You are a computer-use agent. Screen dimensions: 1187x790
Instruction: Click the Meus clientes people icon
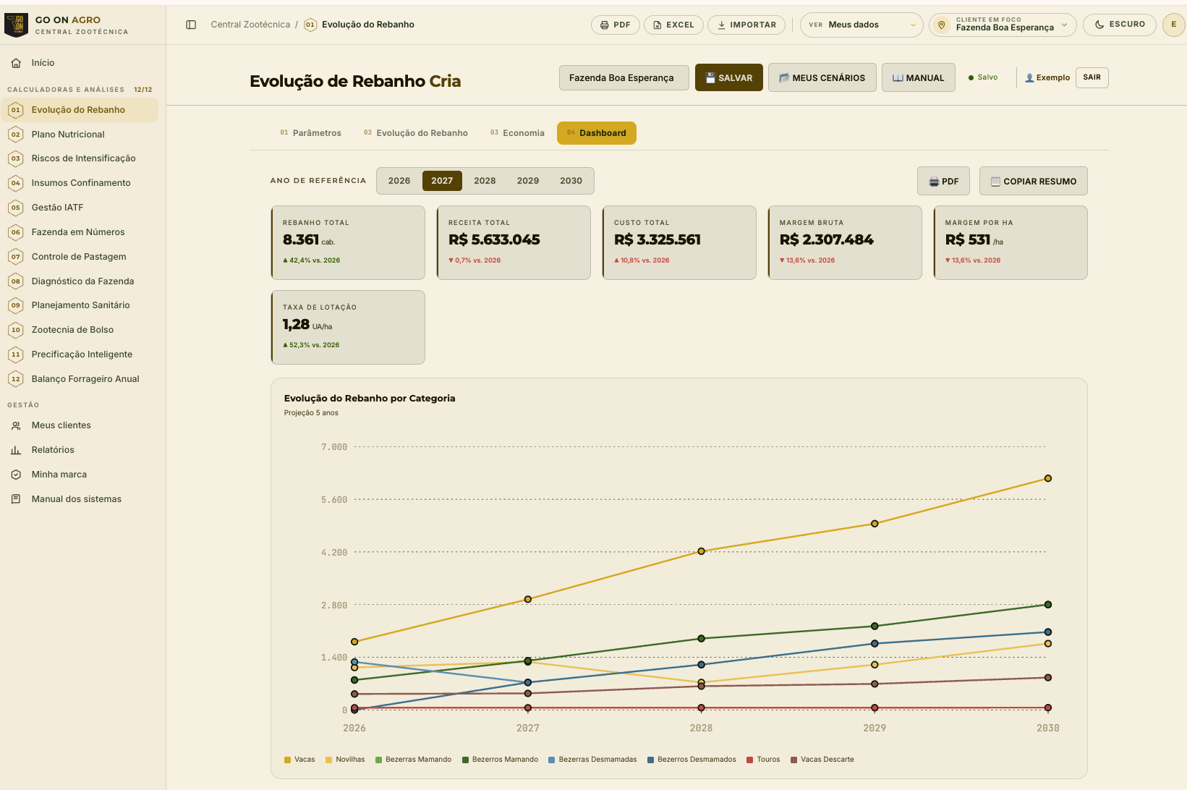(16, 425)
